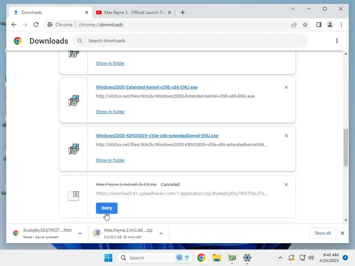Screen dimensions: 355x266
Task: Click topmost partially visible Show in folder
Action: [110, 63]
